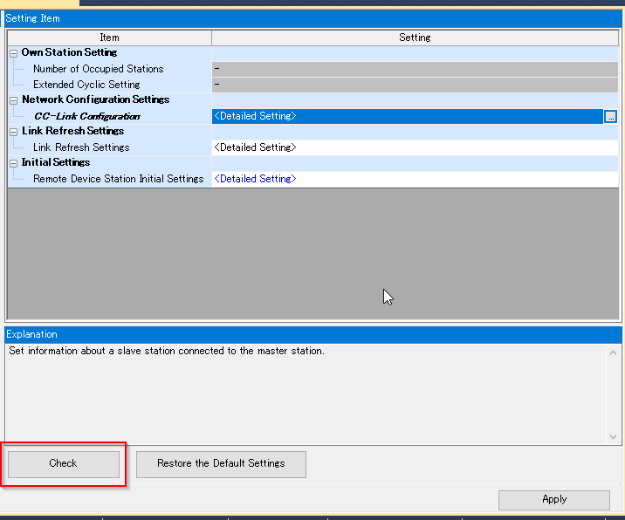Select the CC-Link Configuration tree item
Image resolution: width=625 pixels, height=520 pixels.
pos(87,116)
